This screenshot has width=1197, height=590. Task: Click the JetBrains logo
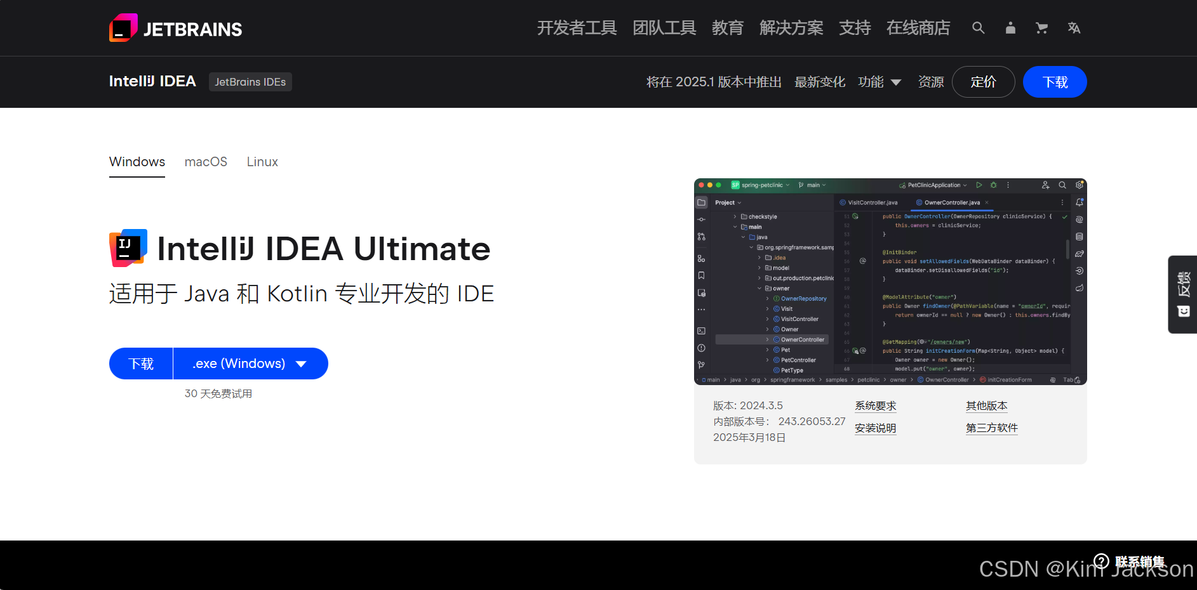(x=175, y=28)
